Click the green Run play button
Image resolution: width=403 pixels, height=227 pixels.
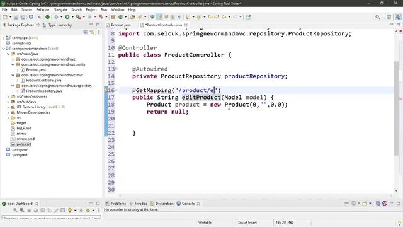coord(67,17)
